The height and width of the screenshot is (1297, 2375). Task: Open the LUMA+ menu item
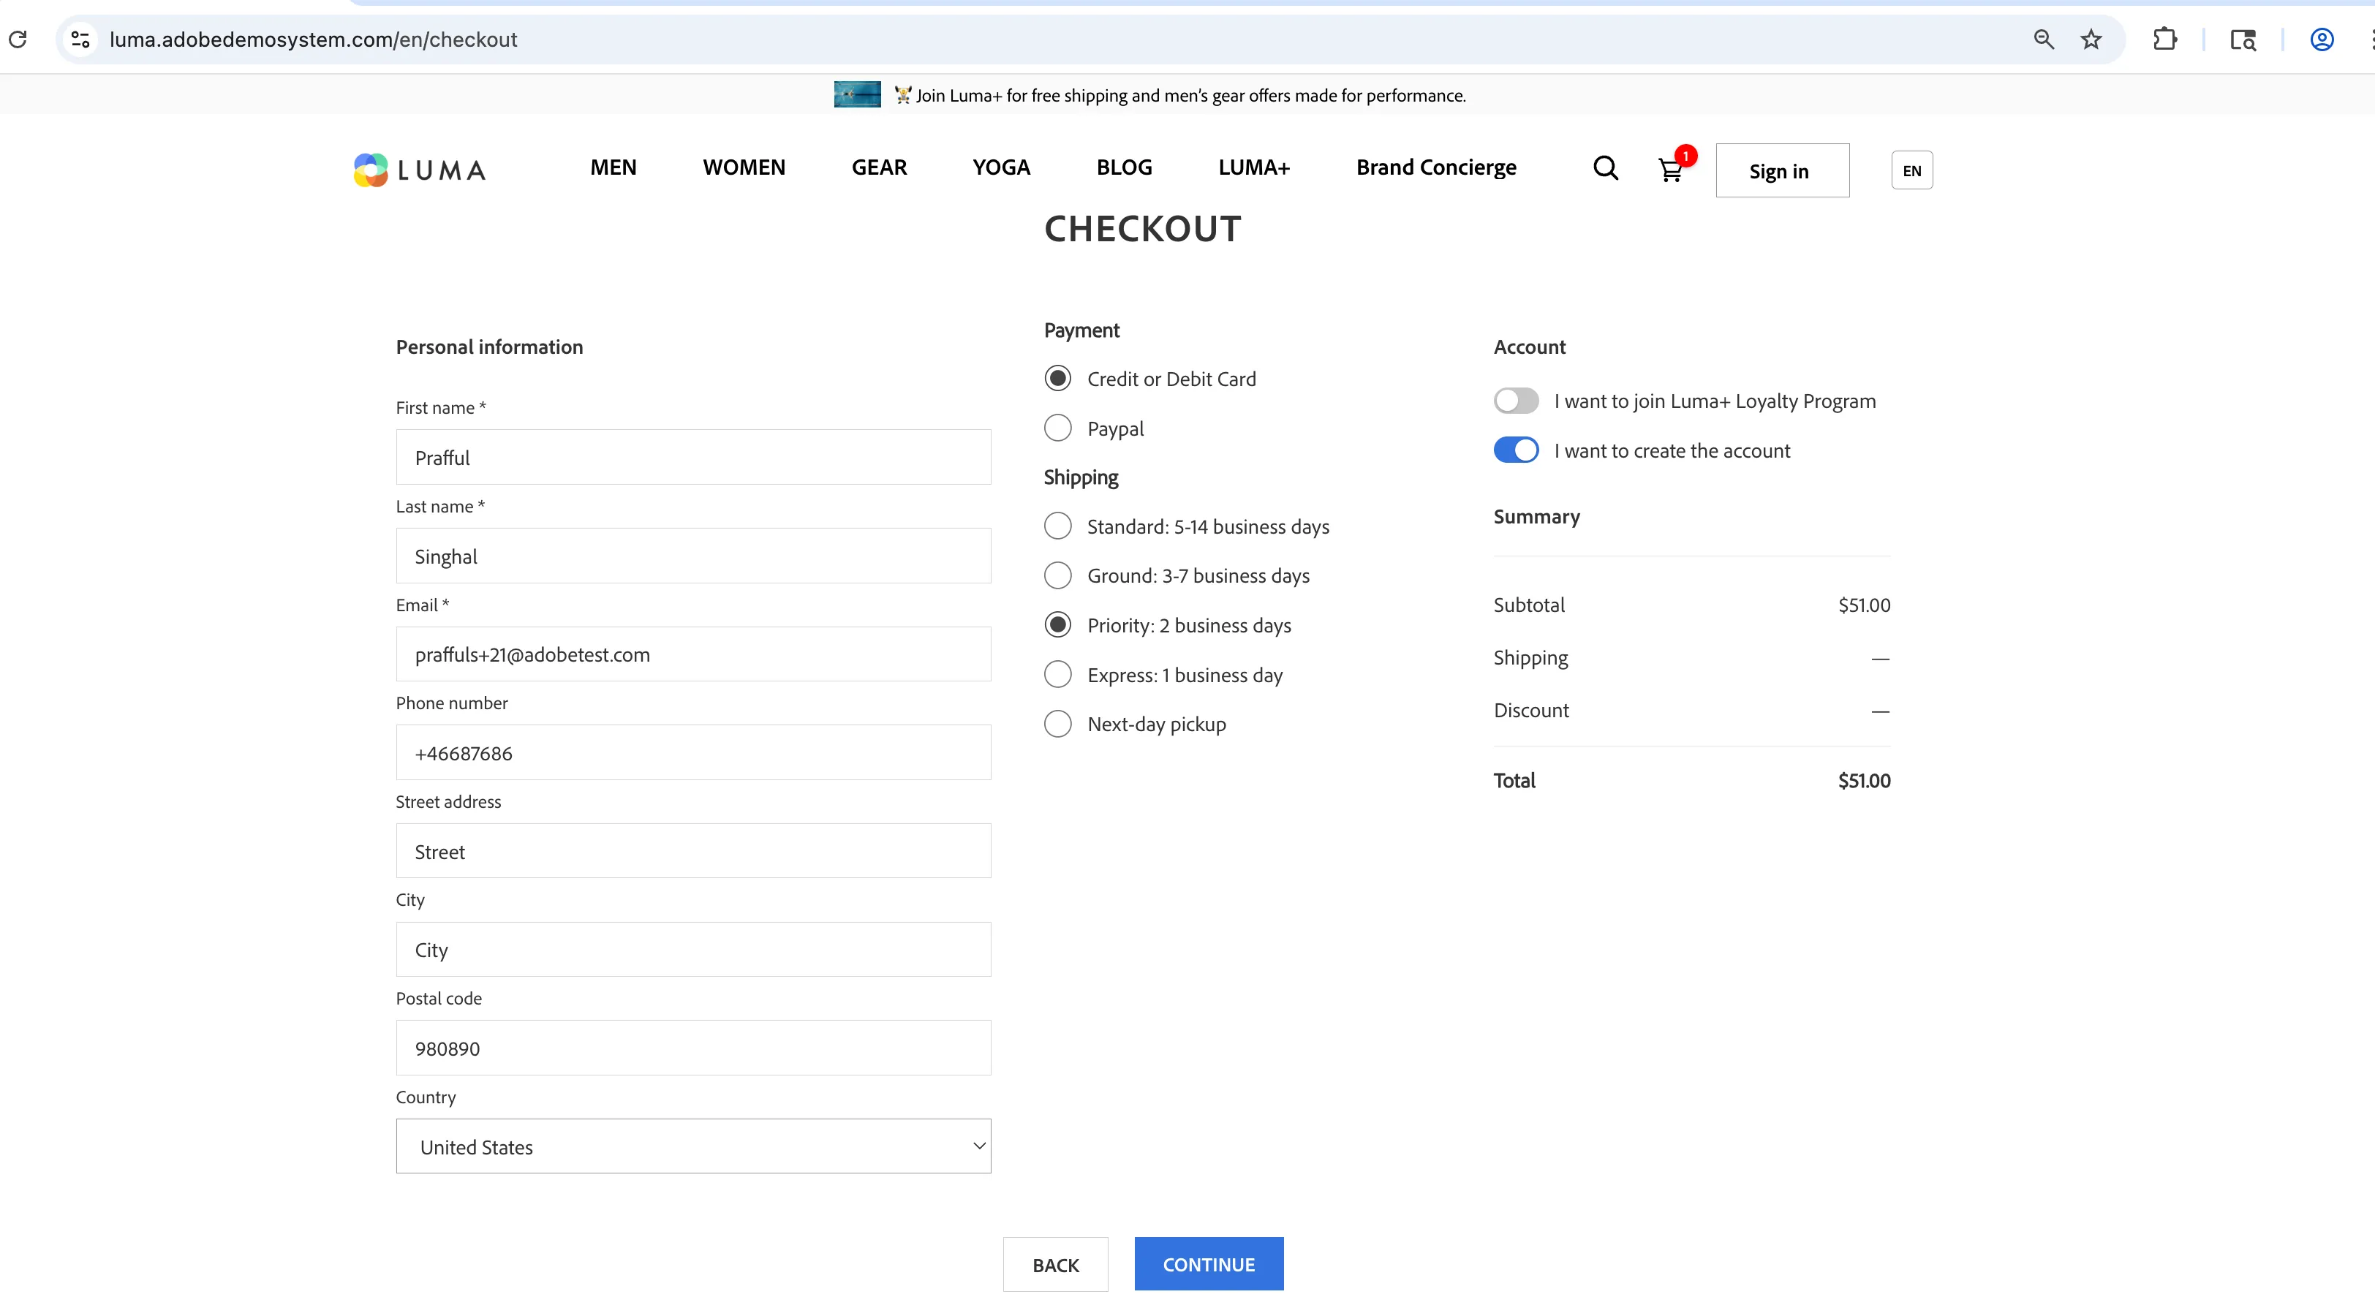pos(1254,167)
